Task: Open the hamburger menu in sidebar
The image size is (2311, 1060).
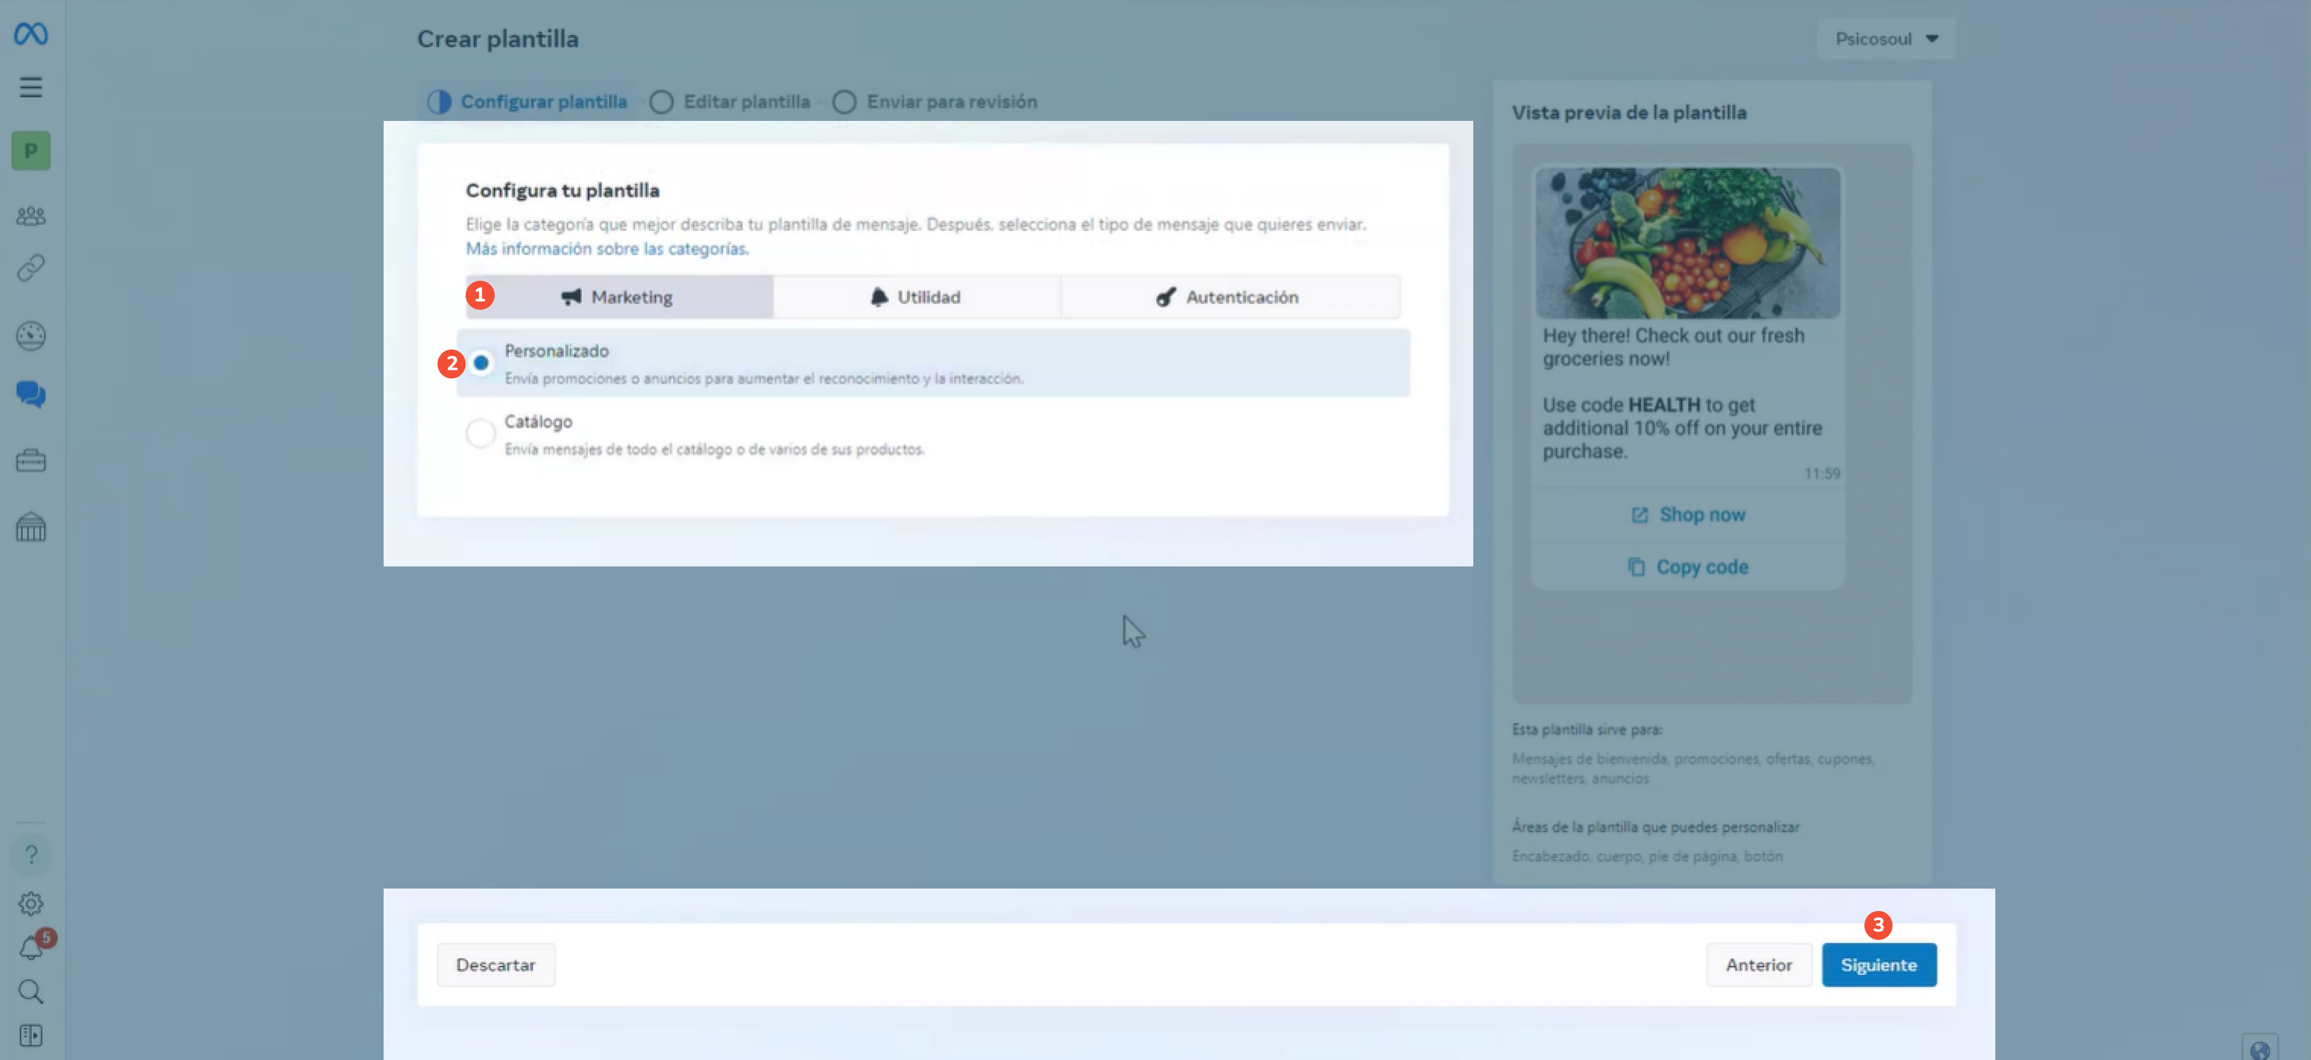Action: pos(31,87)
